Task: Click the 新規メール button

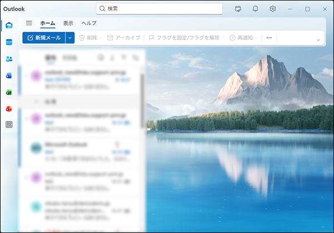Action: [x=44, y=38]
